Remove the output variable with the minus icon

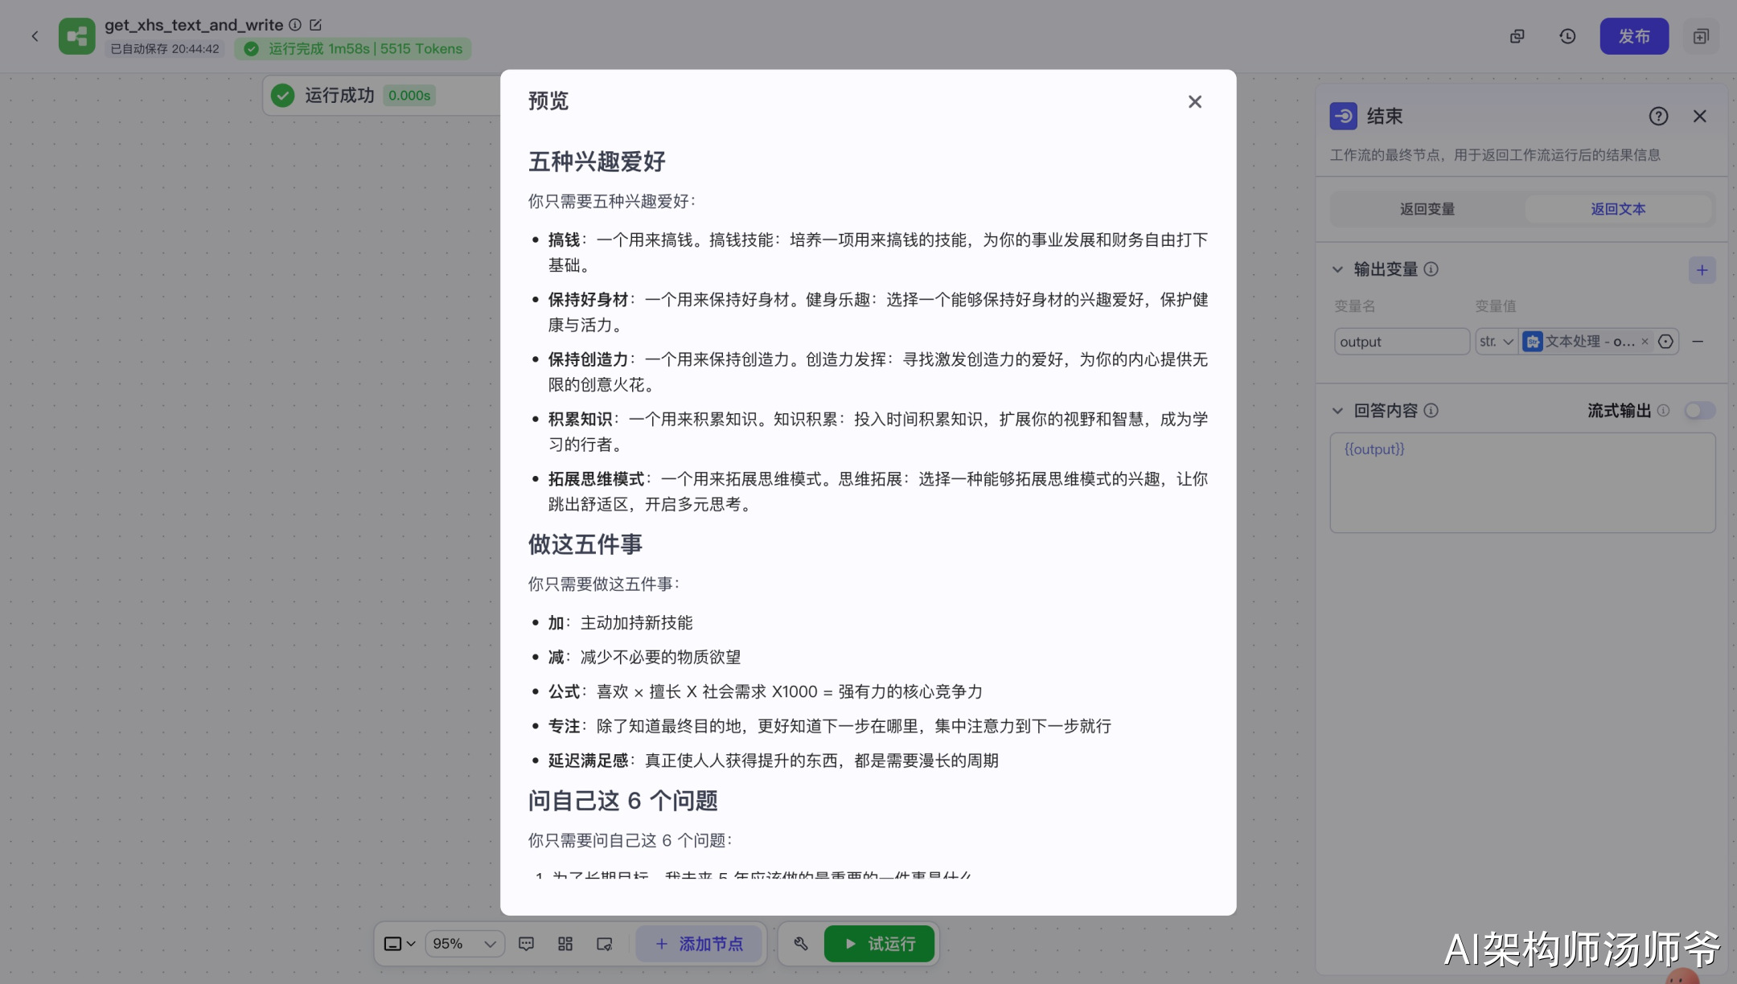click(1698, 342)
